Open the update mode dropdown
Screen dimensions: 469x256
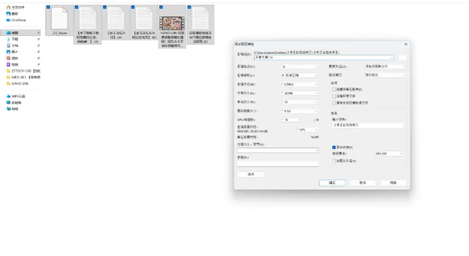[385, 66]
